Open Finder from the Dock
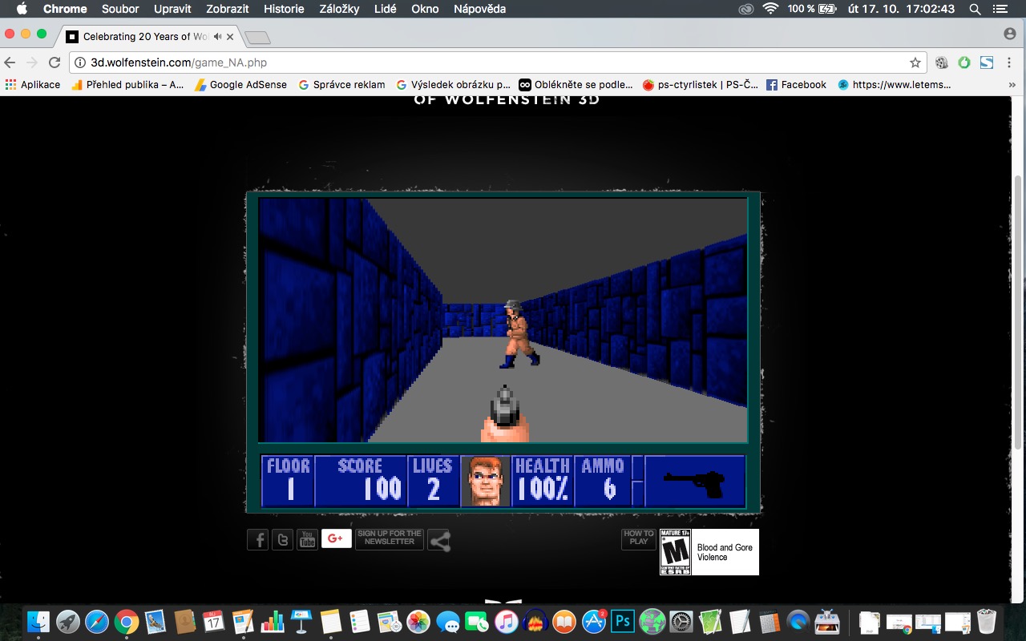The width and height of the screenshot is (1026, 641). [38, 621]
